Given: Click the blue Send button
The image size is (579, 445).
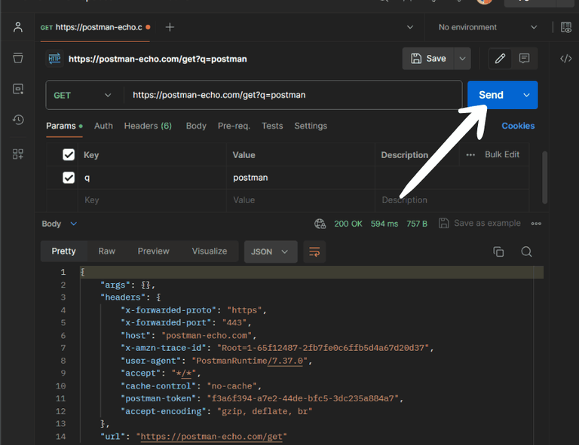Looking at the screenshot, I should 491,95.
